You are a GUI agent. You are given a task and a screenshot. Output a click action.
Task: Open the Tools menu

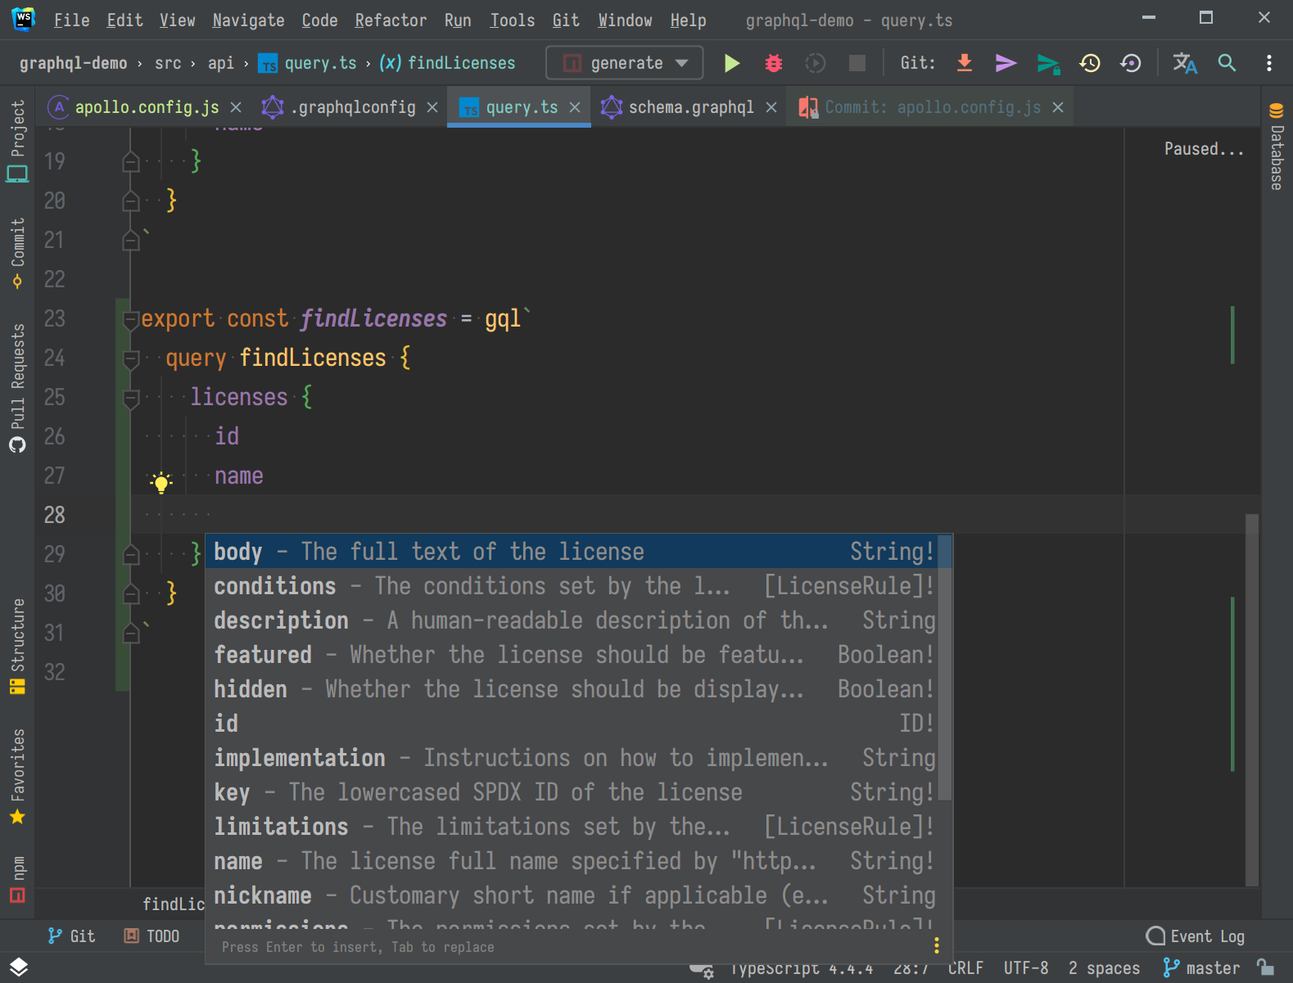(x=512, y=20)
